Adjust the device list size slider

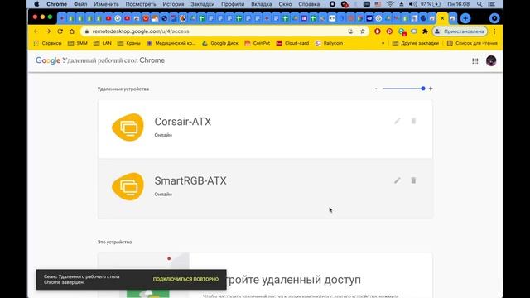click(403, 89)
